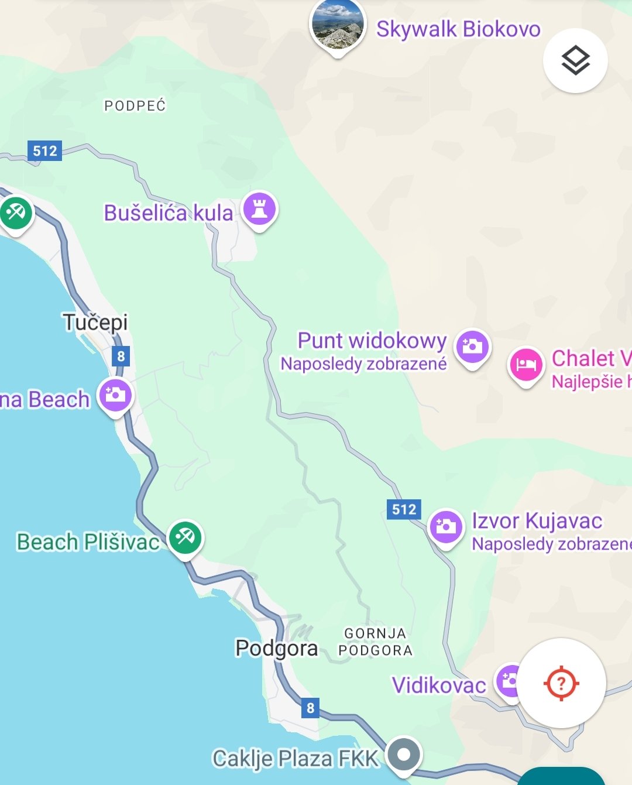The width and height of the screenshot is (632, 785).
Task: Tap the Izvor Kujavac camera pin
Action: click(x=446, y=527)
